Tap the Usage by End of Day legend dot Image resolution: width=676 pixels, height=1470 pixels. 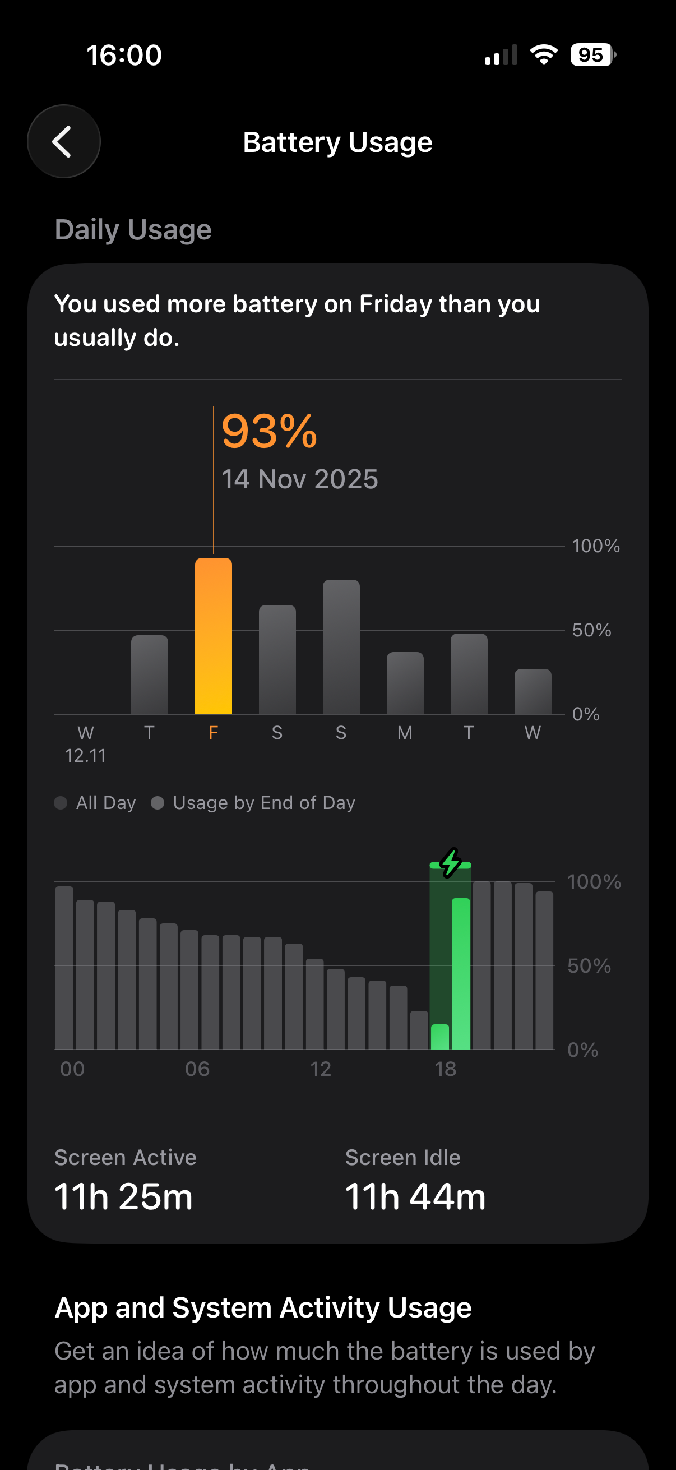(x=158, y=803)
